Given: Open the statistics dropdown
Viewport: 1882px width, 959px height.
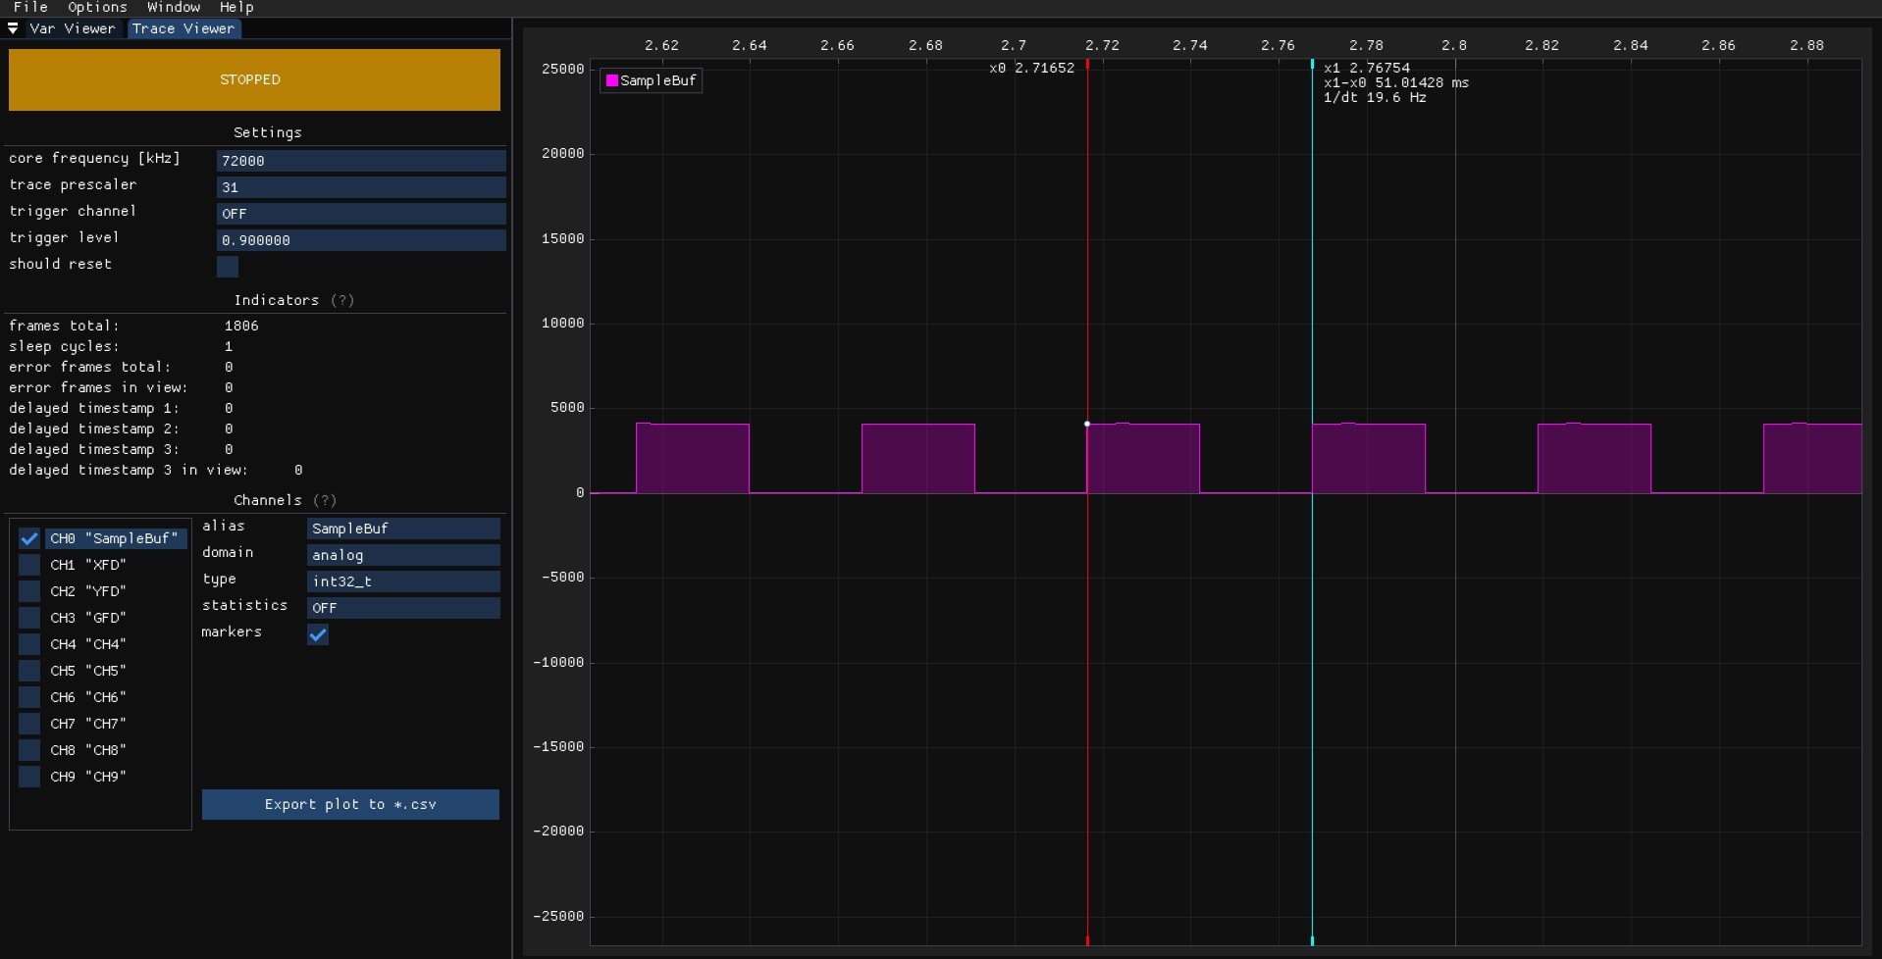Looking at the screenshot, I should point(402,608).
